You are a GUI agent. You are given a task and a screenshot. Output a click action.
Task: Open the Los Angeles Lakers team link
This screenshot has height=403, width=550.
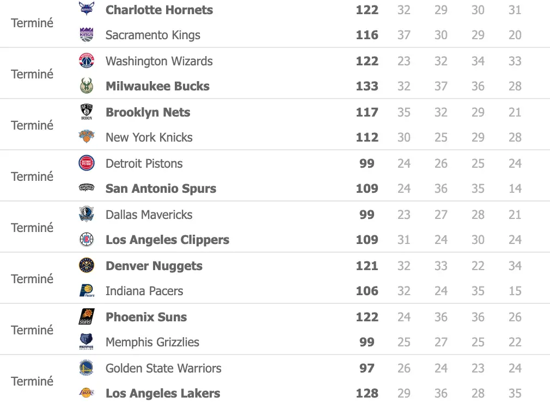[163, 393]
